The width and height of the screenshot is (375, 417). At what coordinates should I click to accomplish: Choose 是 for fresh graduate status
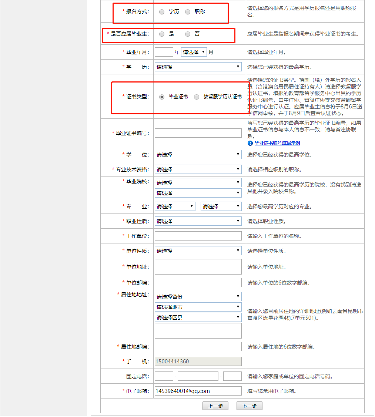tap(161, 34)
